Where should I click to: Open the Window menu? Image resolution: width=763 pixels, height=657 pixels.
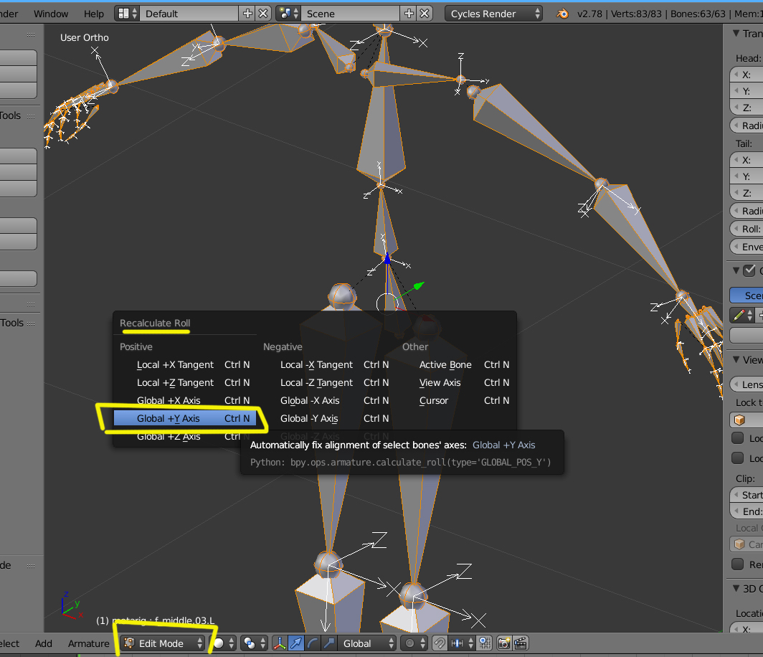51,14
